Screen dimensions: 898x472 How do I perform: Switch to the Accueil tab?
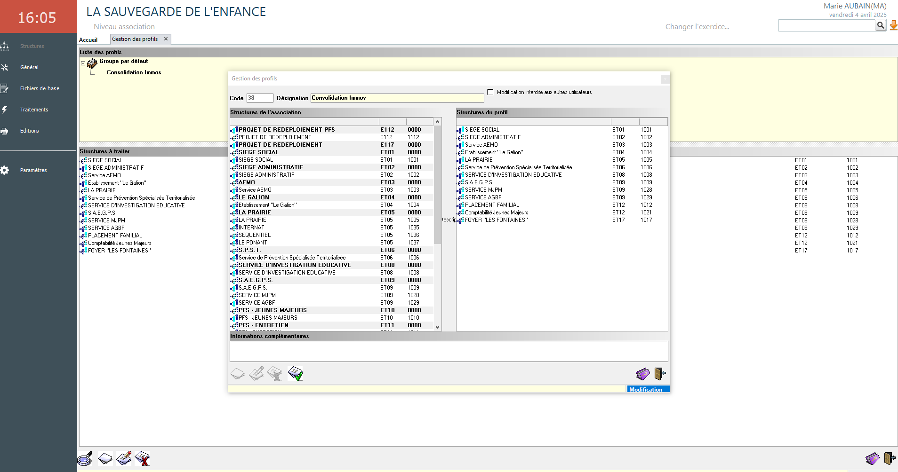click(88, 39)
